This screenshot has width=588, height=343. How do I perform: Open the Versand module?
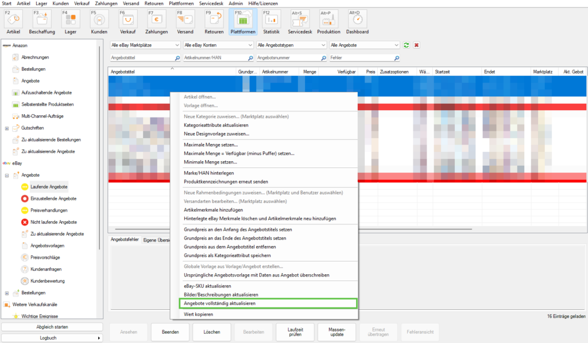185,21
